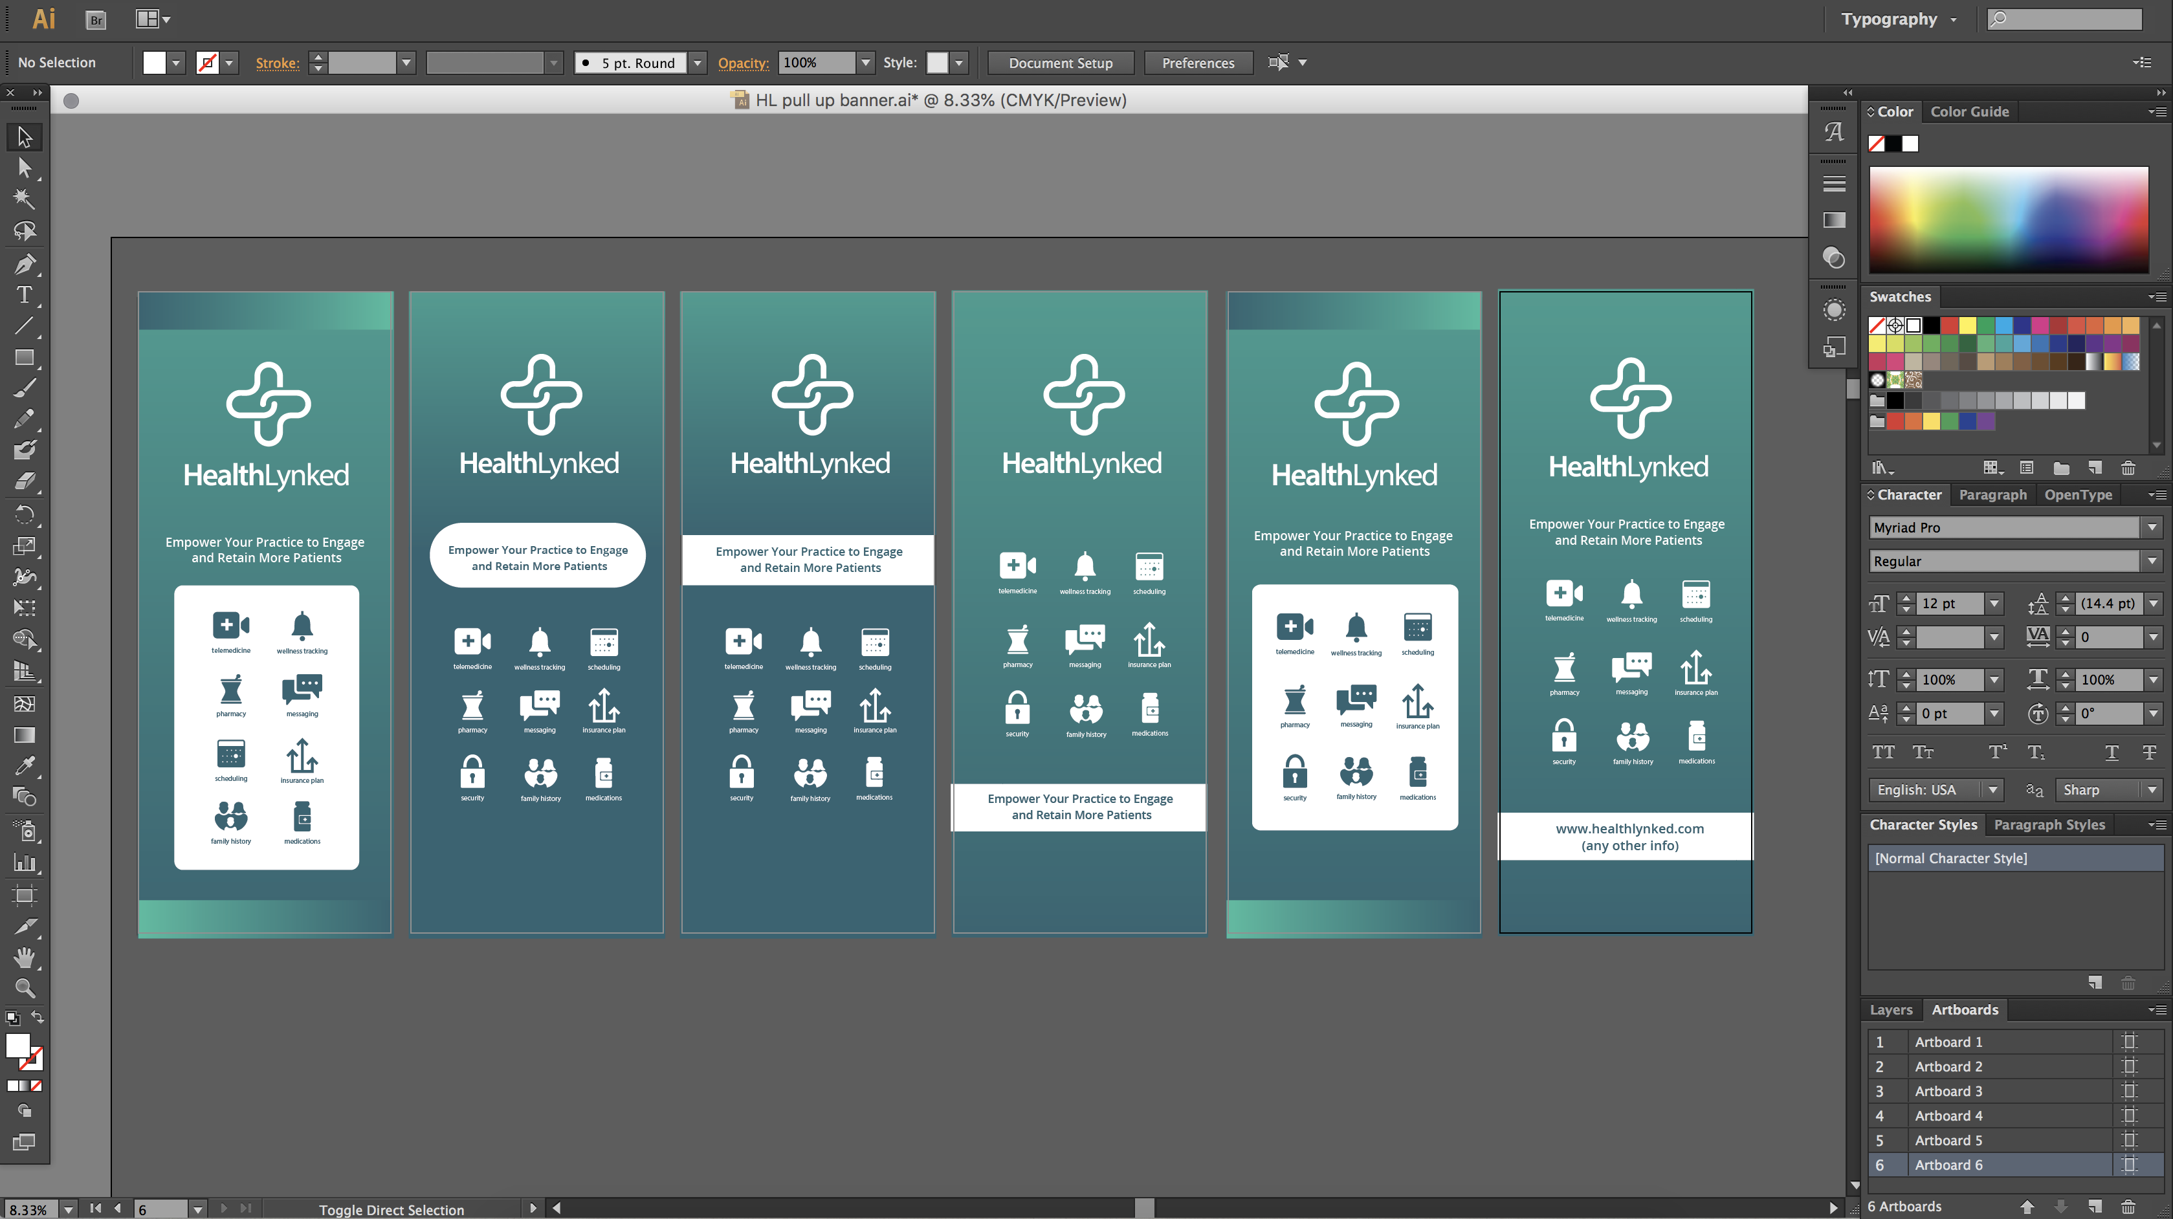Select the Rotate tool
Viewport: 2173px width, 1219px height.
tap(25, 514)
